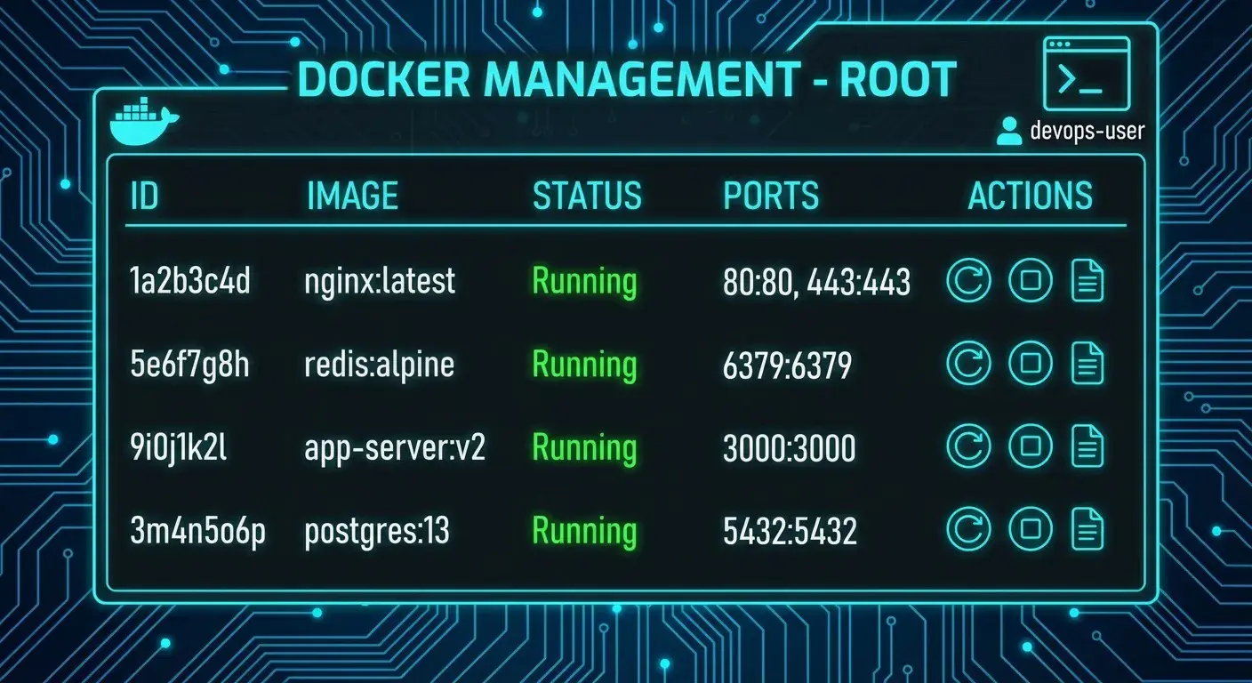Open logs for the redis:alpine container

point(1087,364)
